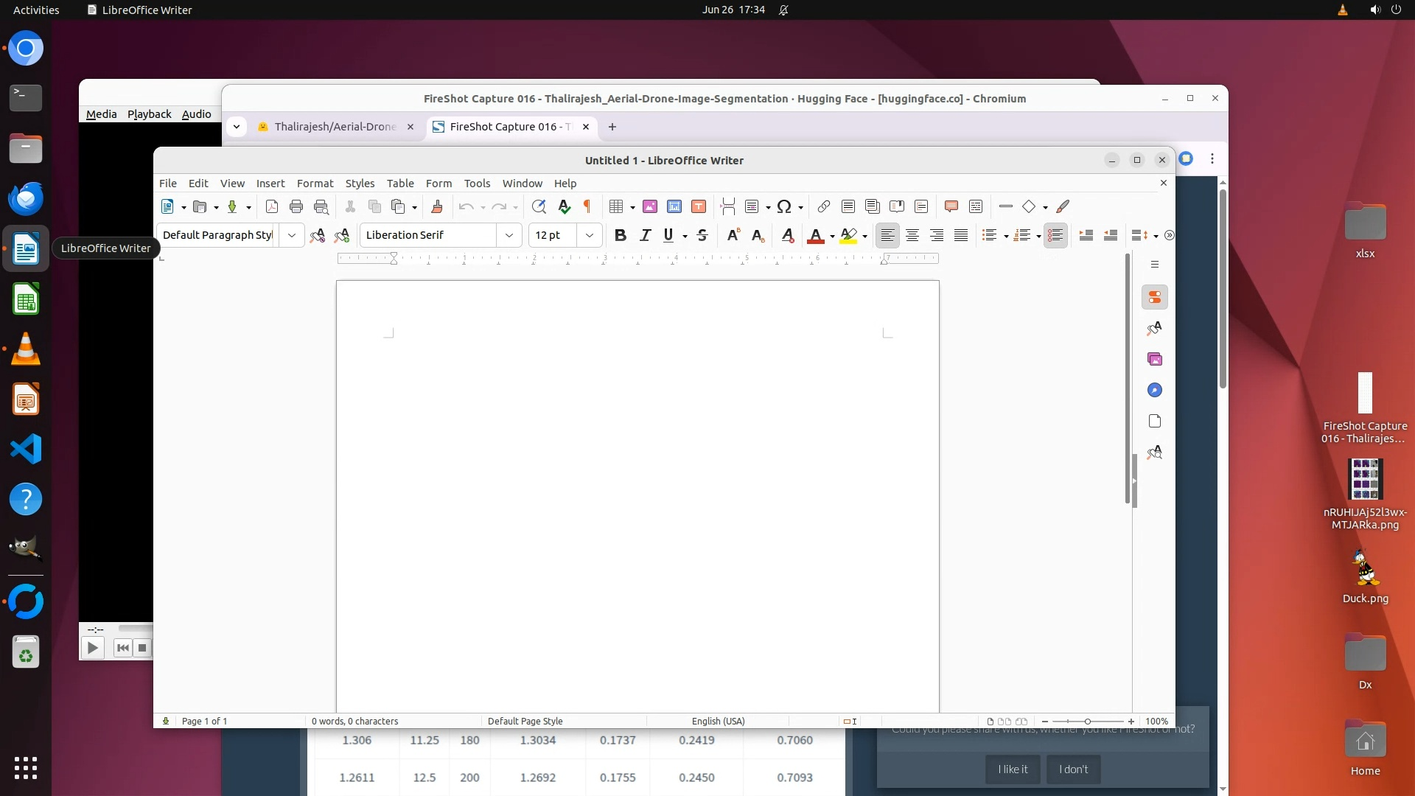Click the zoom slider in status bar
Image resolution: width=1415 pixels, height=796 pixels.
(1087, 721)
